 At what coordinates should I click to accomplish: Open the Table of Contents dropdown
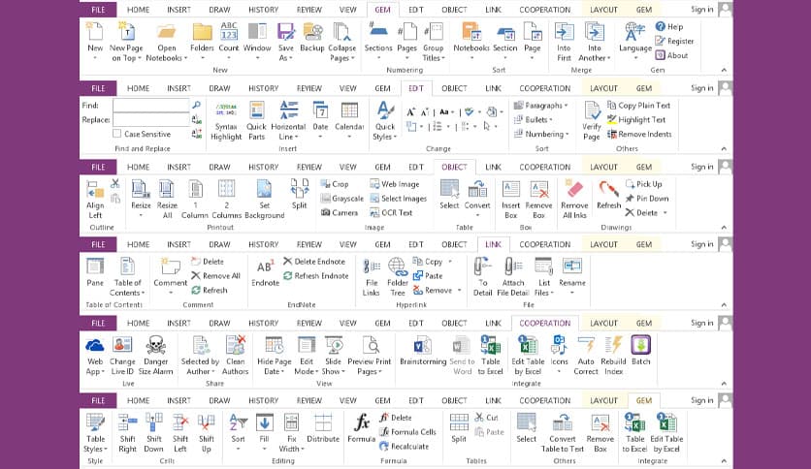click(143, 293)
